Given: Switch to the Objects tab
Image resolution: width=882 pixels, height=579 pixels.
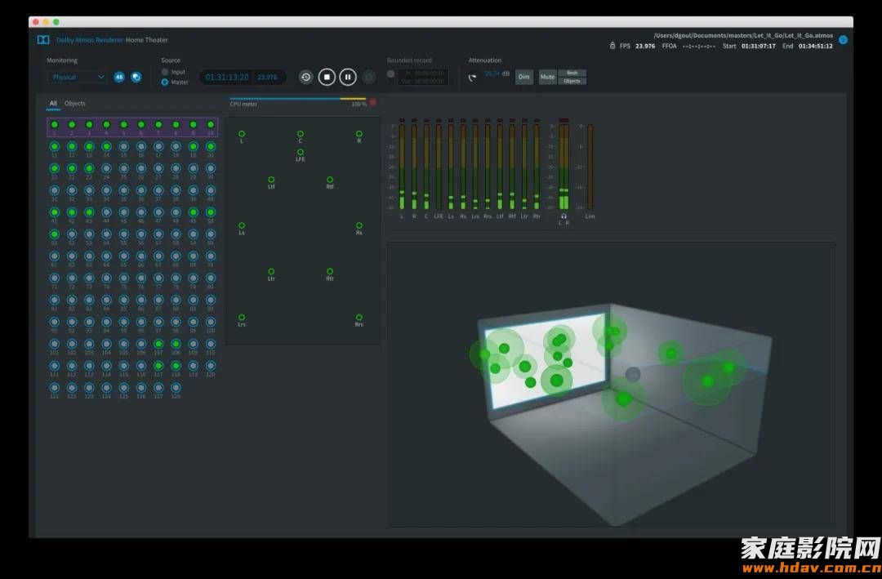Looking at the screenshot, I should click(x=75, y=104).
